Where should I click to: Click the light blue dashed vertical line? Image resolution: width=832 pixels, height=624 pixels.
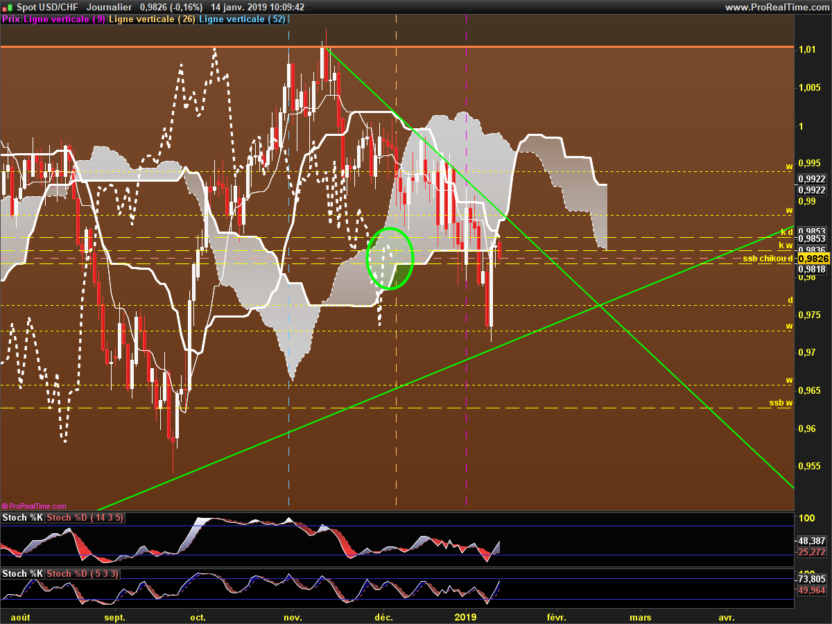(288, 416)
